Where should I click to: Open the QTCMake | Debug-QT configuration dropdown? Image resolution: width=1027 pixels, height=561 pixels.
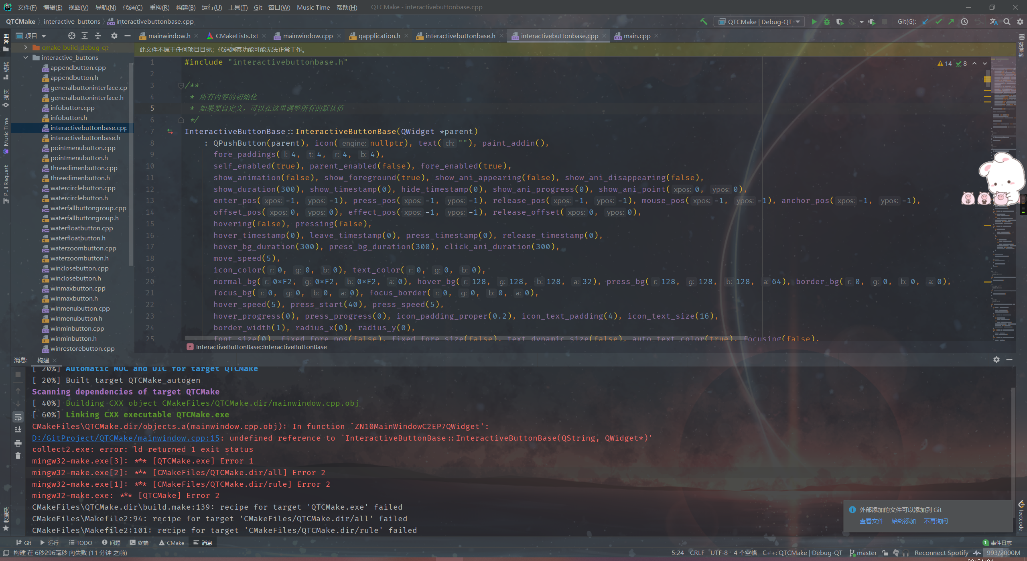[x=759, y=22]
